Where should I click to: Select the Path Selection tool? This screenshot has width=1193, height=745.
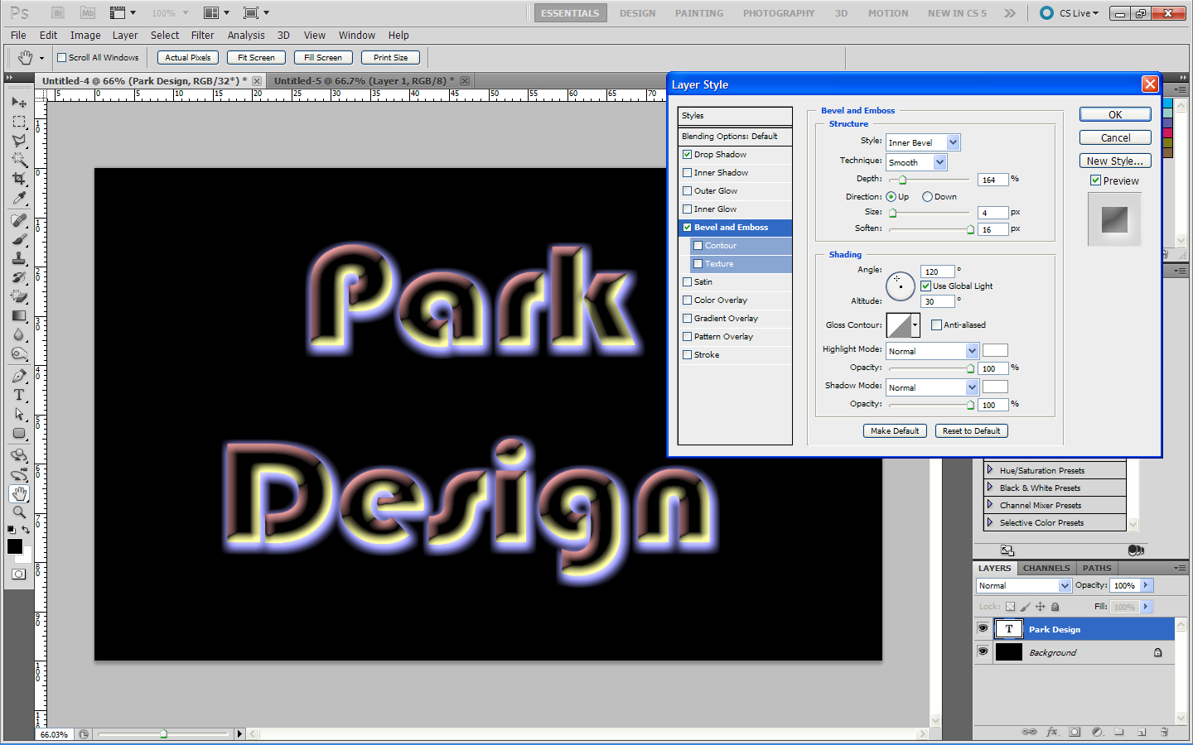click(x=19, y=414)
